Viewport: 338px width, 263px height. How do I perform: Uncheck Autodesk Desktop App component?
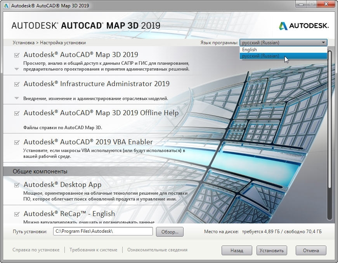[x=17, y=185]
